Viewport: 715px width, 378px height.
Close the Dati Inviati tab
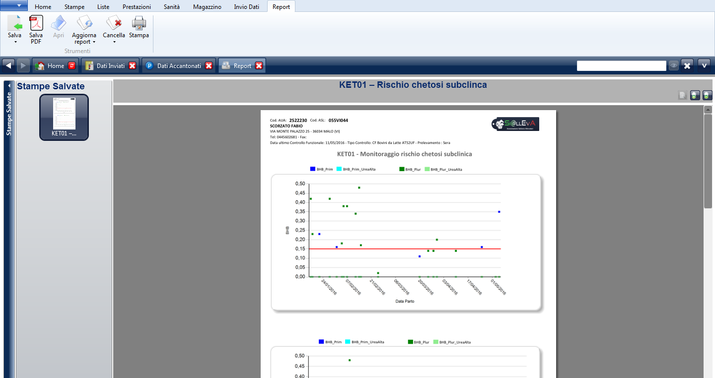coord(133,65)
